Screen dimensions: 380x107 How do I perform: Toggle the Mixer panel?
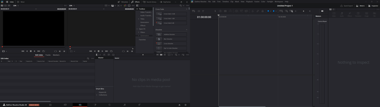coord(21,2)
